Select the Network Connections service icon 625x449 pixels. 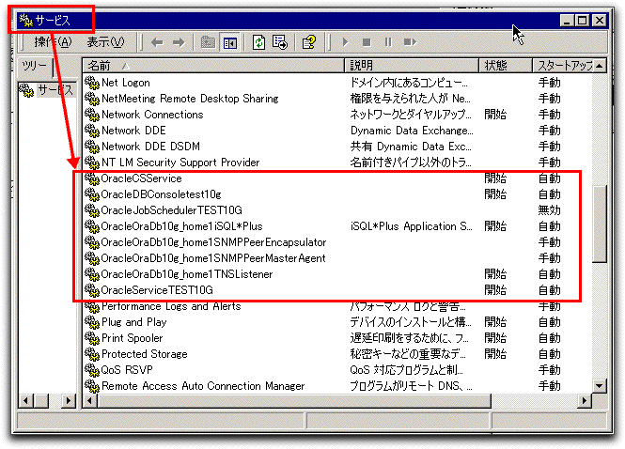(x=92, y=115)
